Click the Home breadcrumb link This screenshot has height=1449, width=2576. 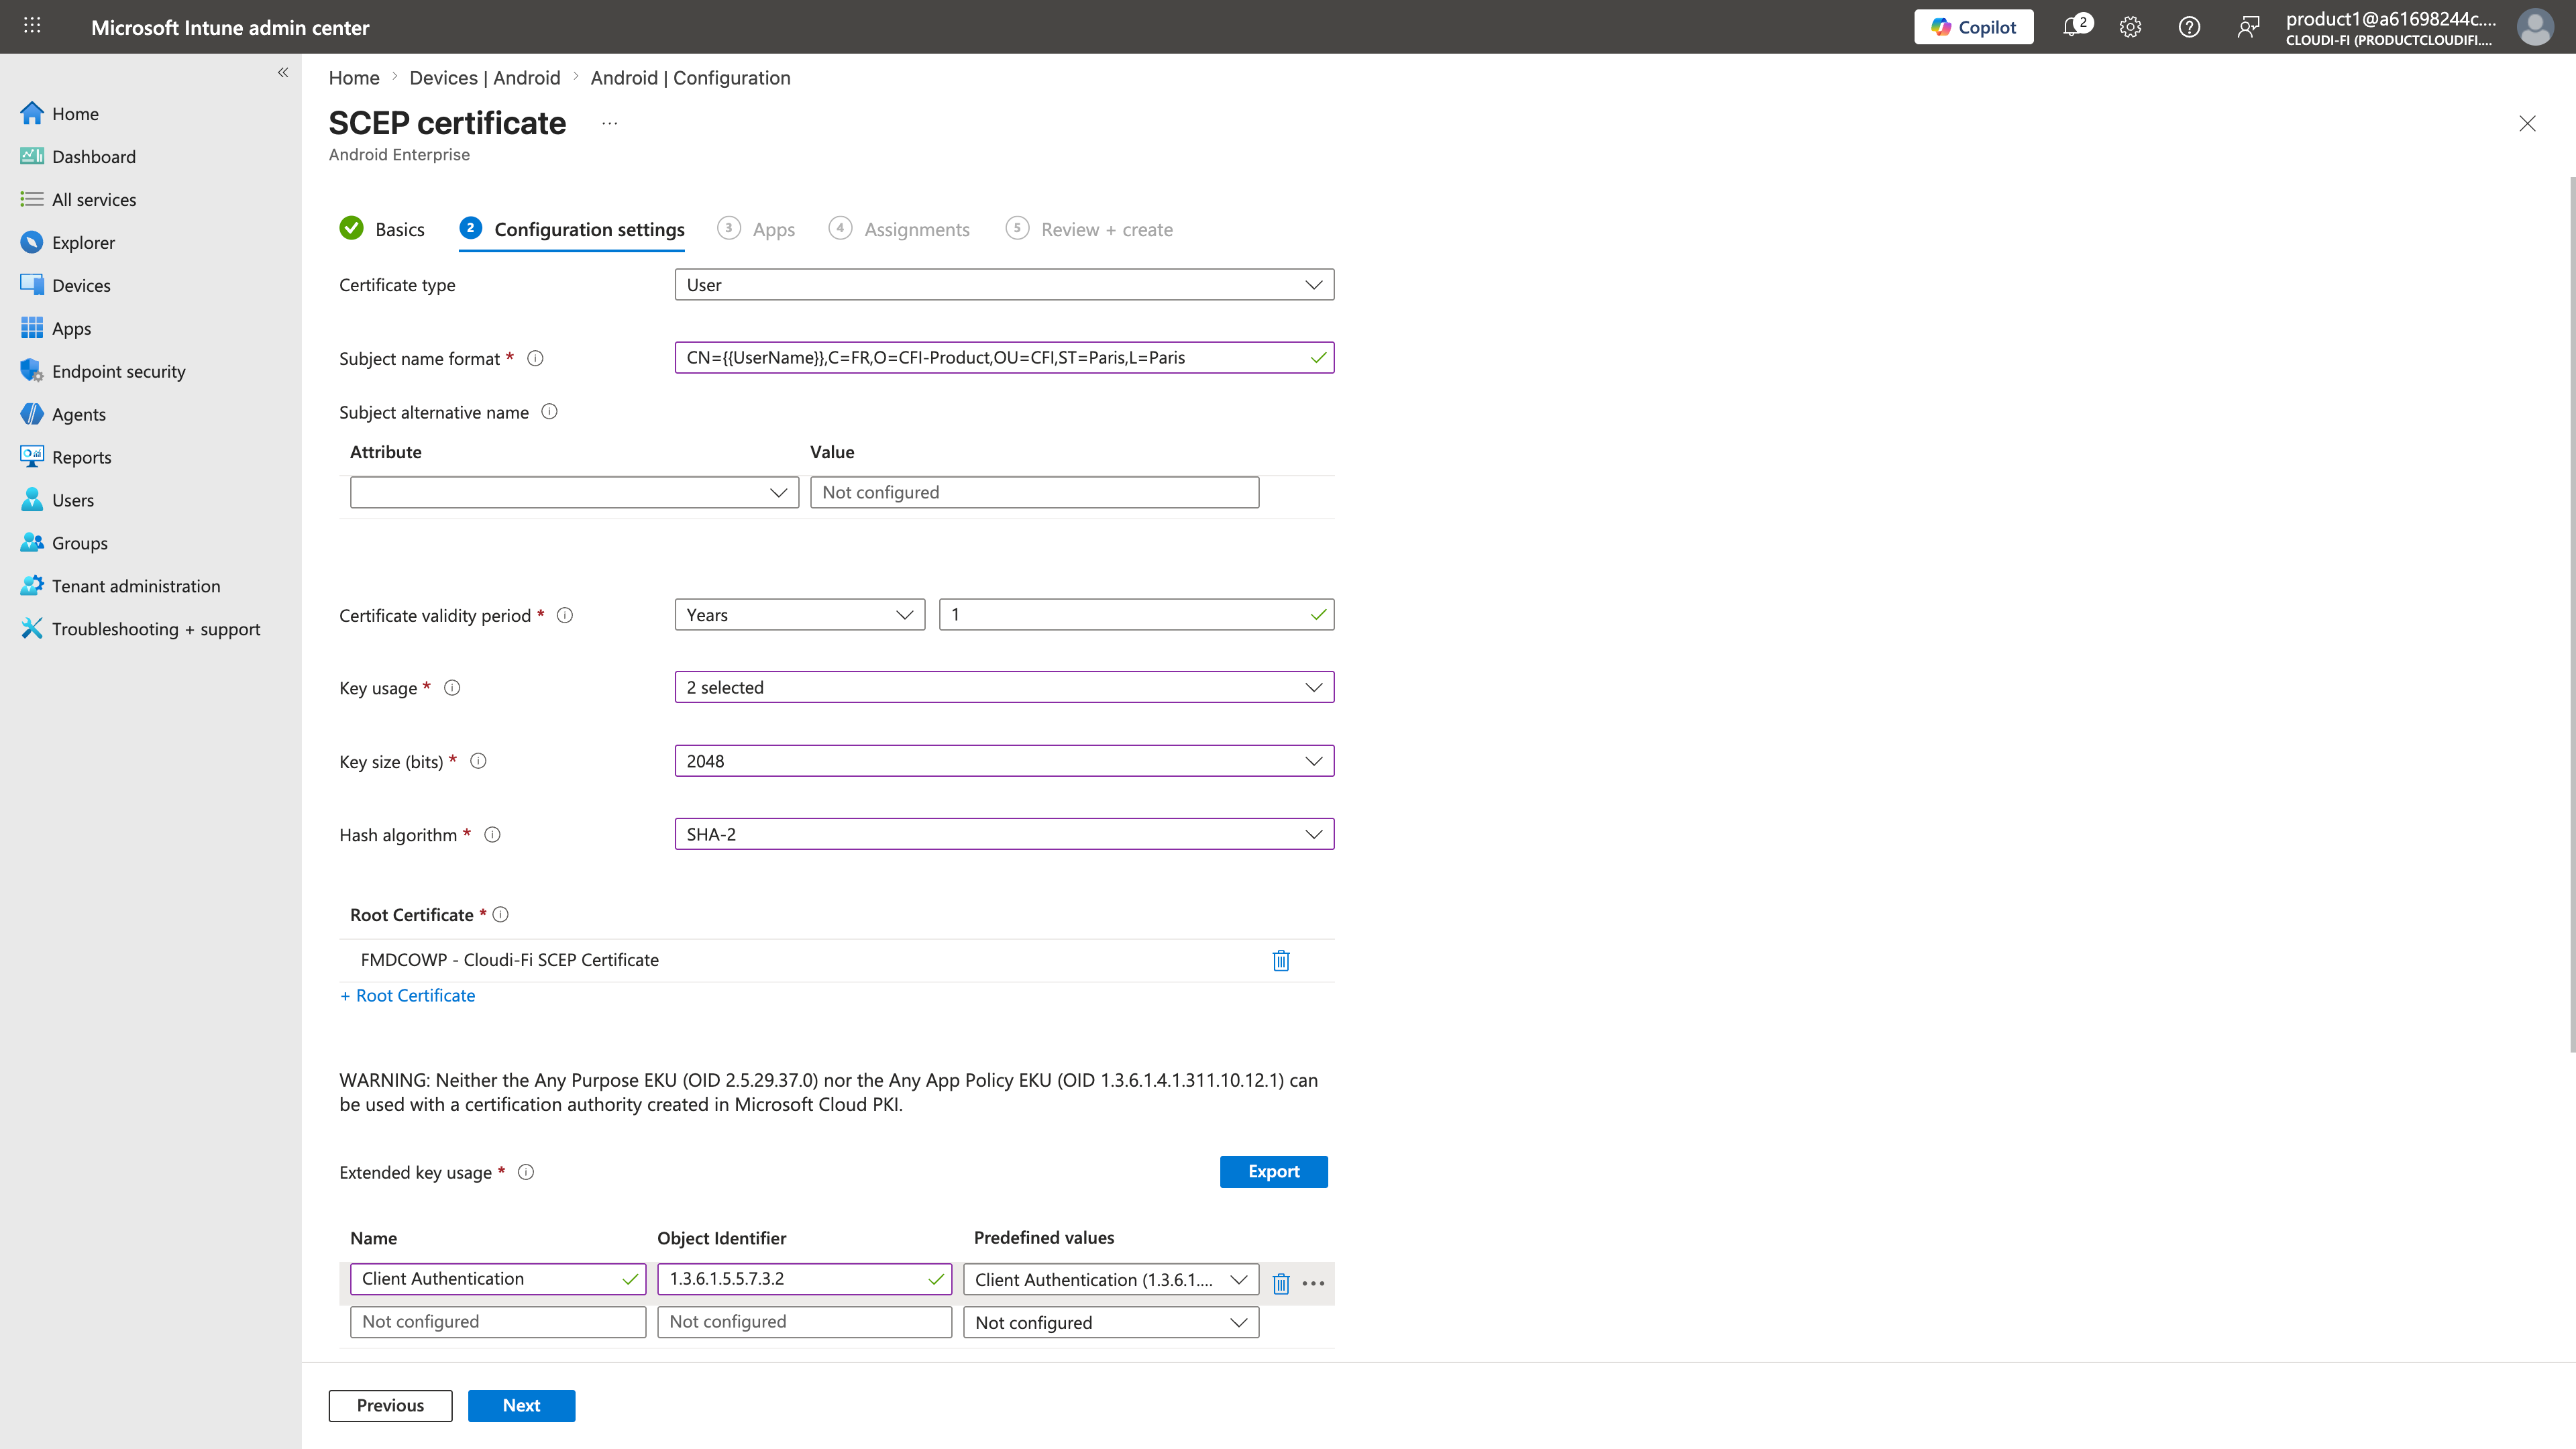click(354, 78)
